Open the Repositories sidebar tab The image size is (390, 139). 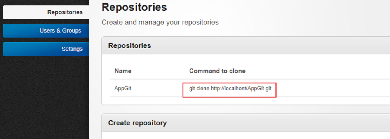point(46,12)
